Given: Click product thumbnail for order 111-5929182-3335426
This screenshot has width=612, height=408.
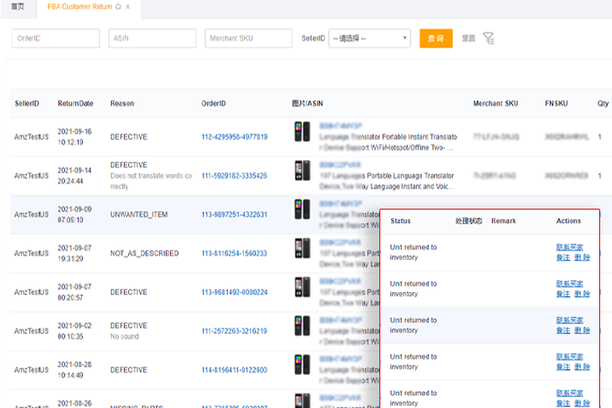Looking at the screenshot, I should tap(302, 171).
